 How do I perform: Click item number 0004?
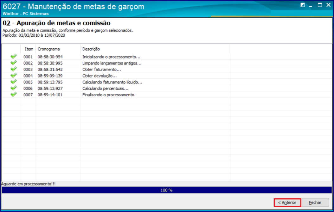click(x=28, y=76)
